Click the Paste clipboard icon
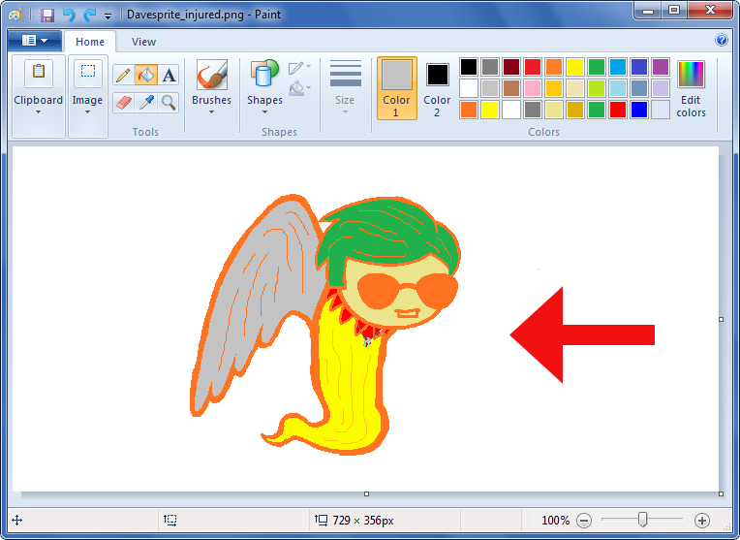The height and width of the screenshot is (540, 740). click(39, 73)
